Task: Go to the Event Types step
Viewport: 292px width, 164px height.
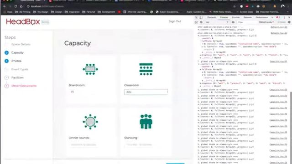Action: tap(20, 69)
